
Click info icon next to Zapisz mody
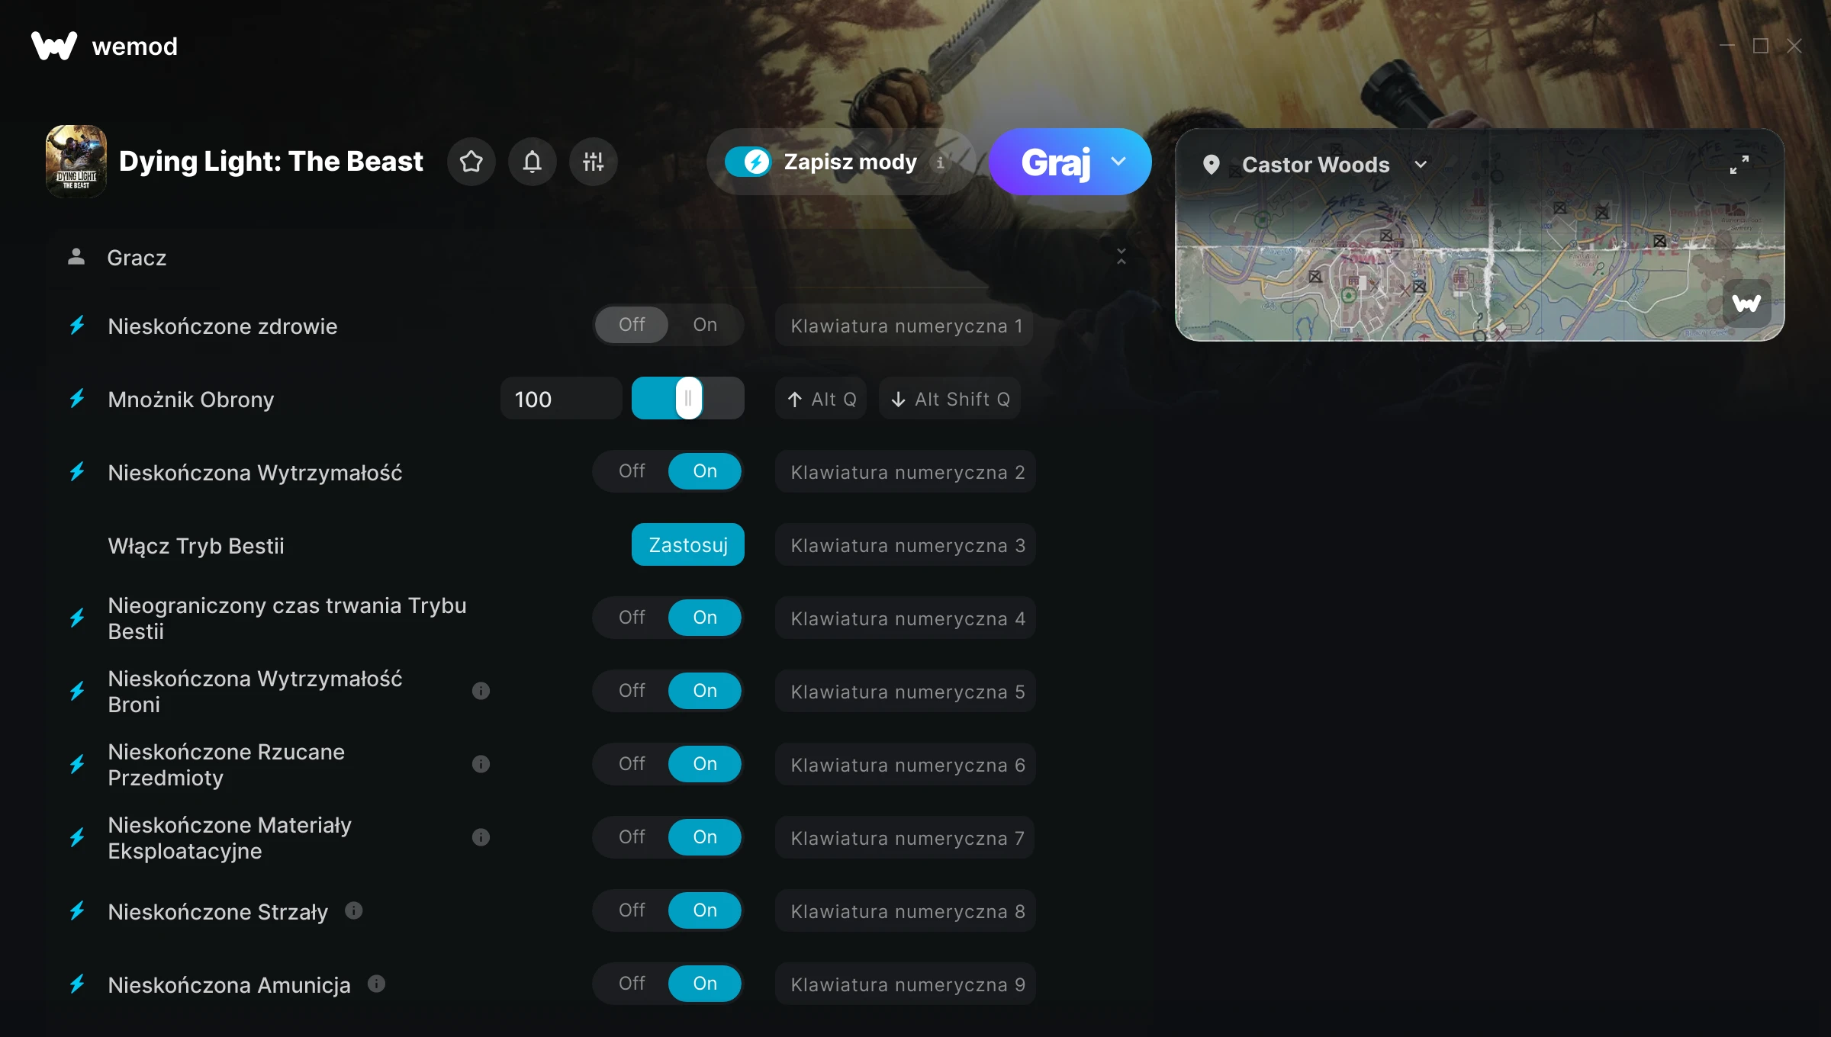941,162
